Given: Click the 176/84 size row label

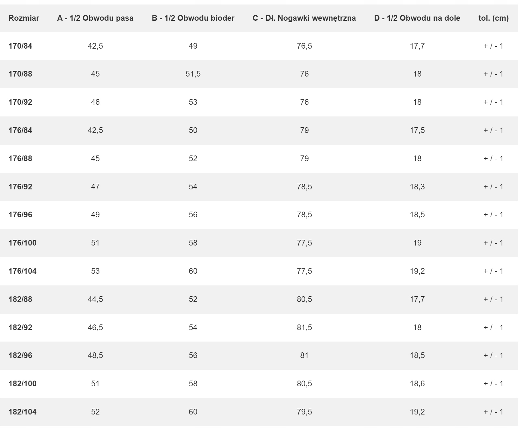Looking at the screenshot, I should [x=20, y=130].
